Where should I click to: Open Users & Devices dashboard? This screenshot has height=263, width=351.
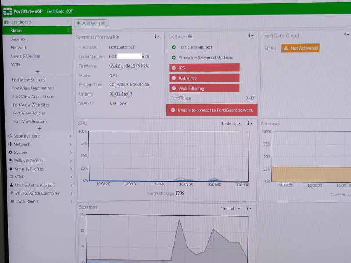[x=26, y=56]
